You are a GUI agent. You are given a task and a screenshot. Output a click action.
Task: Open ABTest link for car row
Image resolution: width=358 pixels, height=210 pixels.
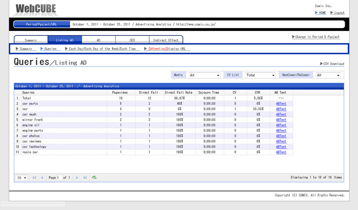pos(281,109)
